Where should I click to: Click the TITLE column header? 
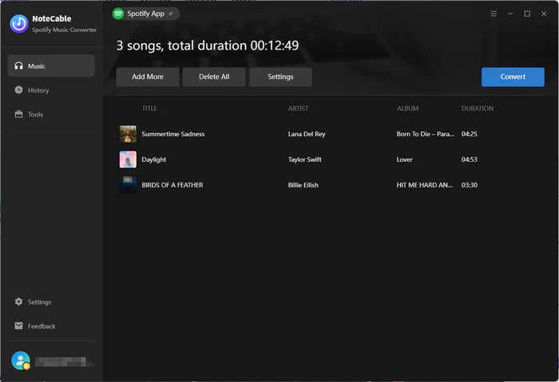[x=149, y=108]
